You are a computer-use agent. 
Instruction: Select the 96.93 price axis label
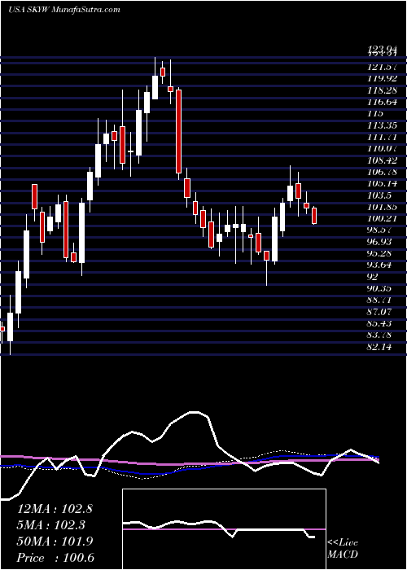(380, 242)
